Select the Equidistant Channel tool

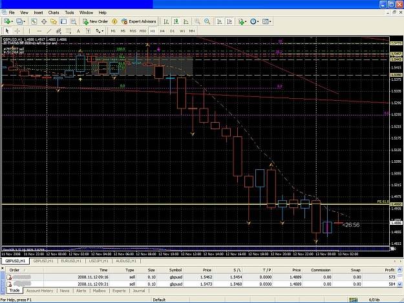59,31
